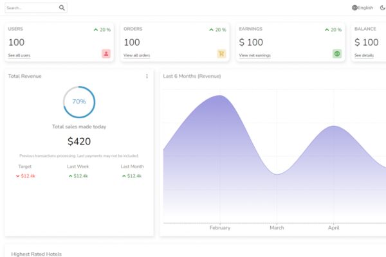
Task: Click the ORDERS card title
Action: [133, 29]
